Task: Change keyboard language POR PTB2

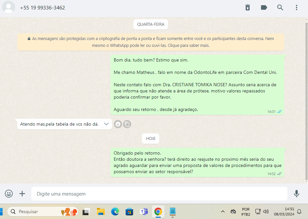Action: click(246, 212)
